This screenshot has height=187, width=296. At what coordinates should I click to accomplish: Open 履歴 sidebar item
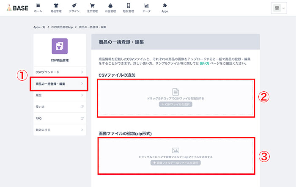pyautogui.click(x=60, y=95)
